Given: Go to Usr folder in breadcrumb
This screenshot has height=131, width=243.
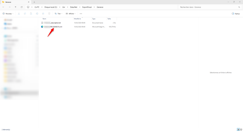Looking at the screenshot, I should [64, 7].
